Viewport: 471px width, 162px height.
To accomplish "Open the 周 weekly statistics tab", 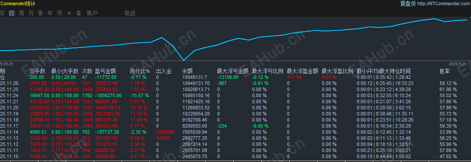I will (21, 13).
